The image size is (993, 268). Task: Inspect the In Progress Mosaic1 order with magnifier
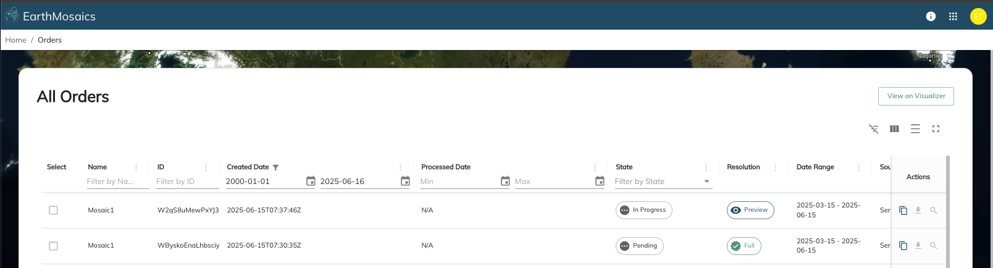coord(933,211)
